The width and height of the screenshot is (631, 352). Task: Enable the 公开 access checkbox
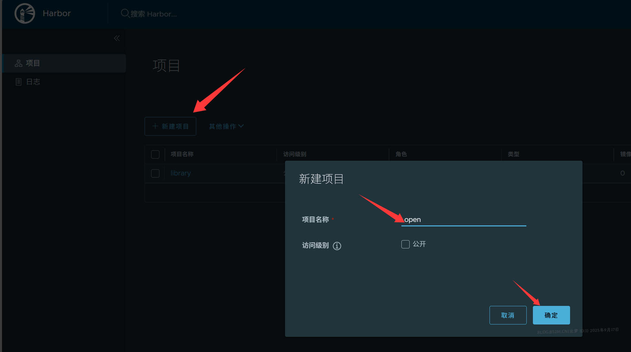point(406,244)
